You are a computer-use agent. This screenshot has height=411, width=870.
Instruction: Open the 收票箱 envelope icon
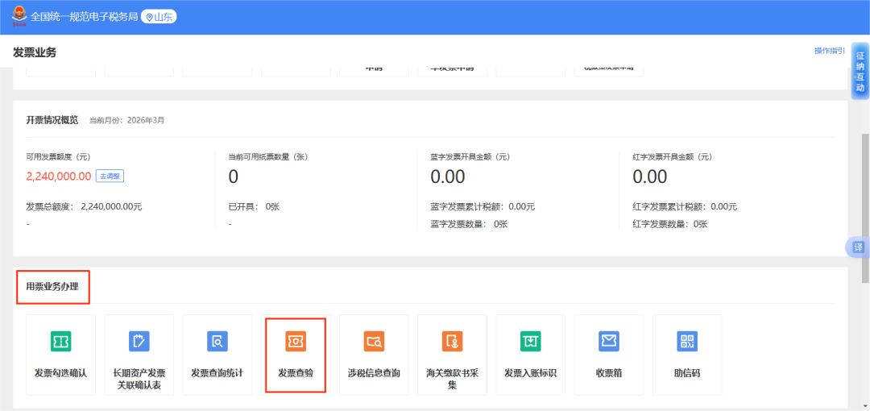click(x=609, y=342)
